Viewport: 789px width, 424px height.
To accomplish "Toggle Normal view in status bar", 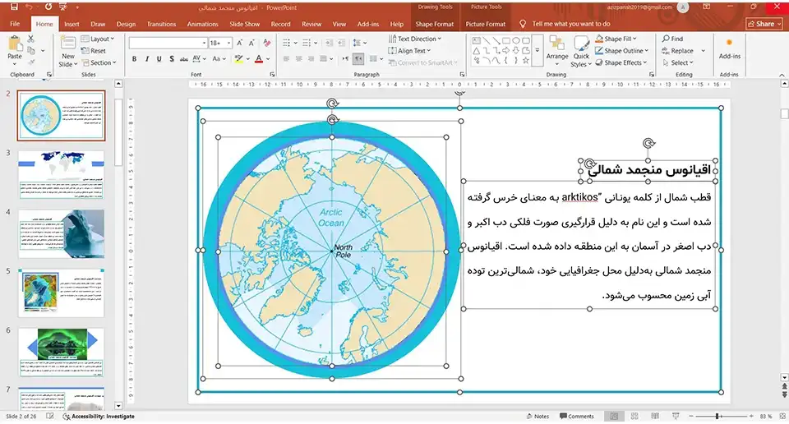I will tap(614, 416).
